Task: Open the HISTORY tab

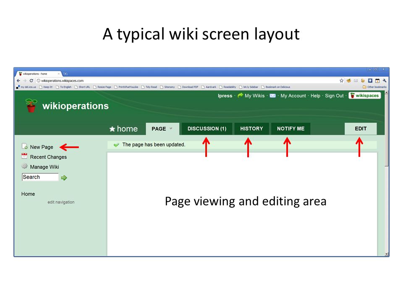Action: click(251, 129)
